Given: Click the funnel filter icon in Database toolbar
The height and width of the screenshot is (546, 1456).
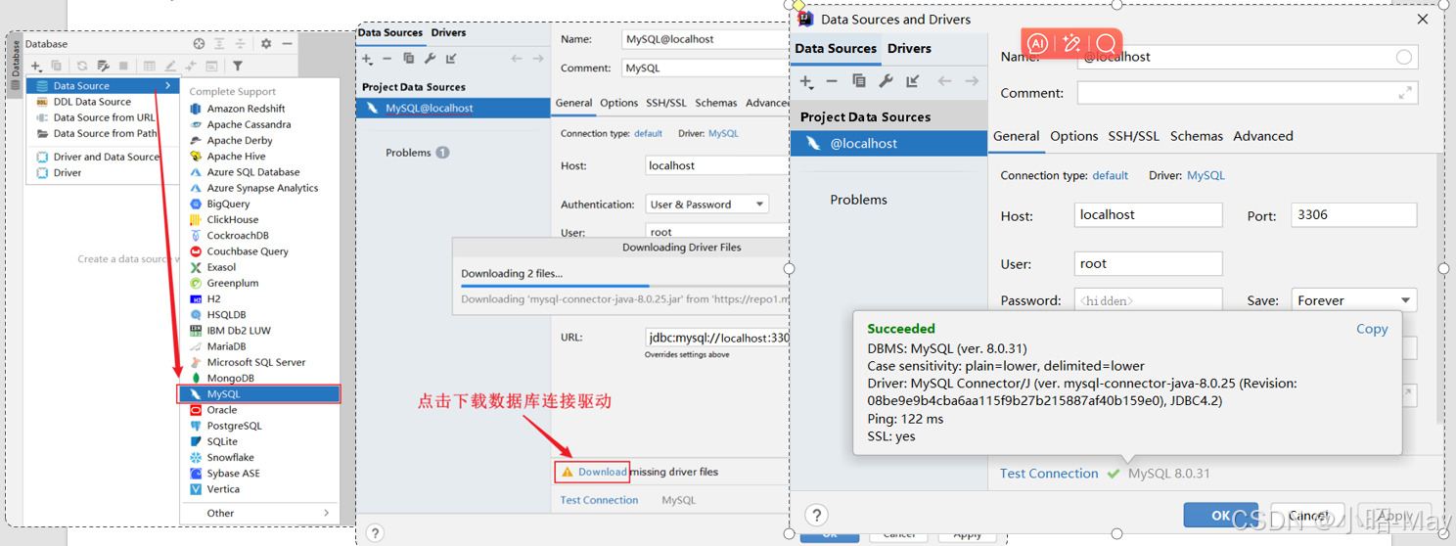Looking at the screenshot, I should [x=238, y=66].
